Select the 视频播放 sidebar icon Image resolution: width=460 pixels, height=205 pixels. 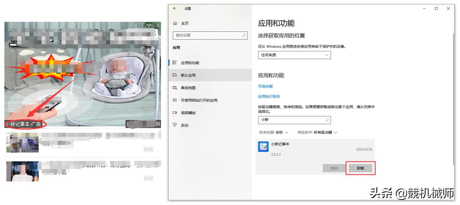click(x=175, y=113)
